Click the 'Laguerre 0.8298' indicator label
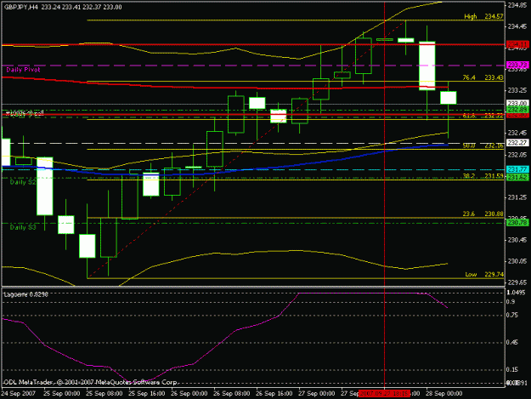 point(25,294)
